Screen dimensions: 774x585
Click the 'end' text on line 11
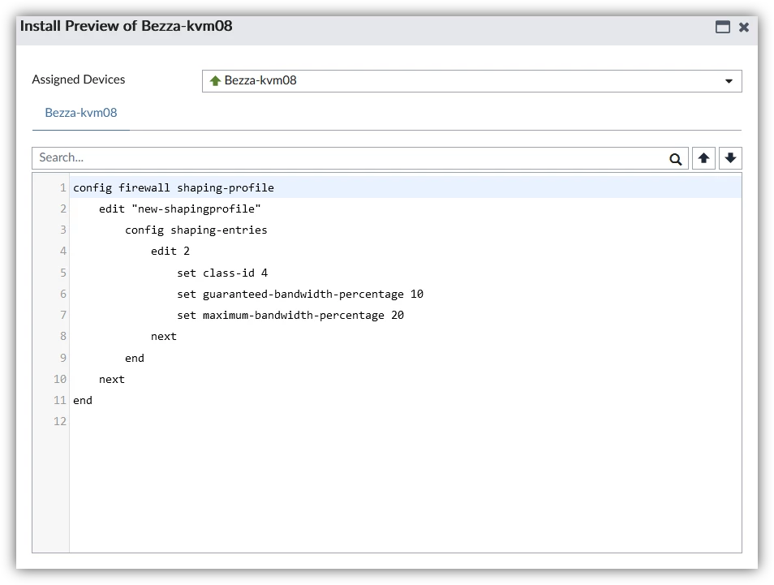83,400
